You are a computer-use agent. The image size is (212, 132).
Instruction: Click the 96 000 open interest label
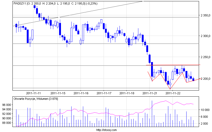tap(7, 105)
